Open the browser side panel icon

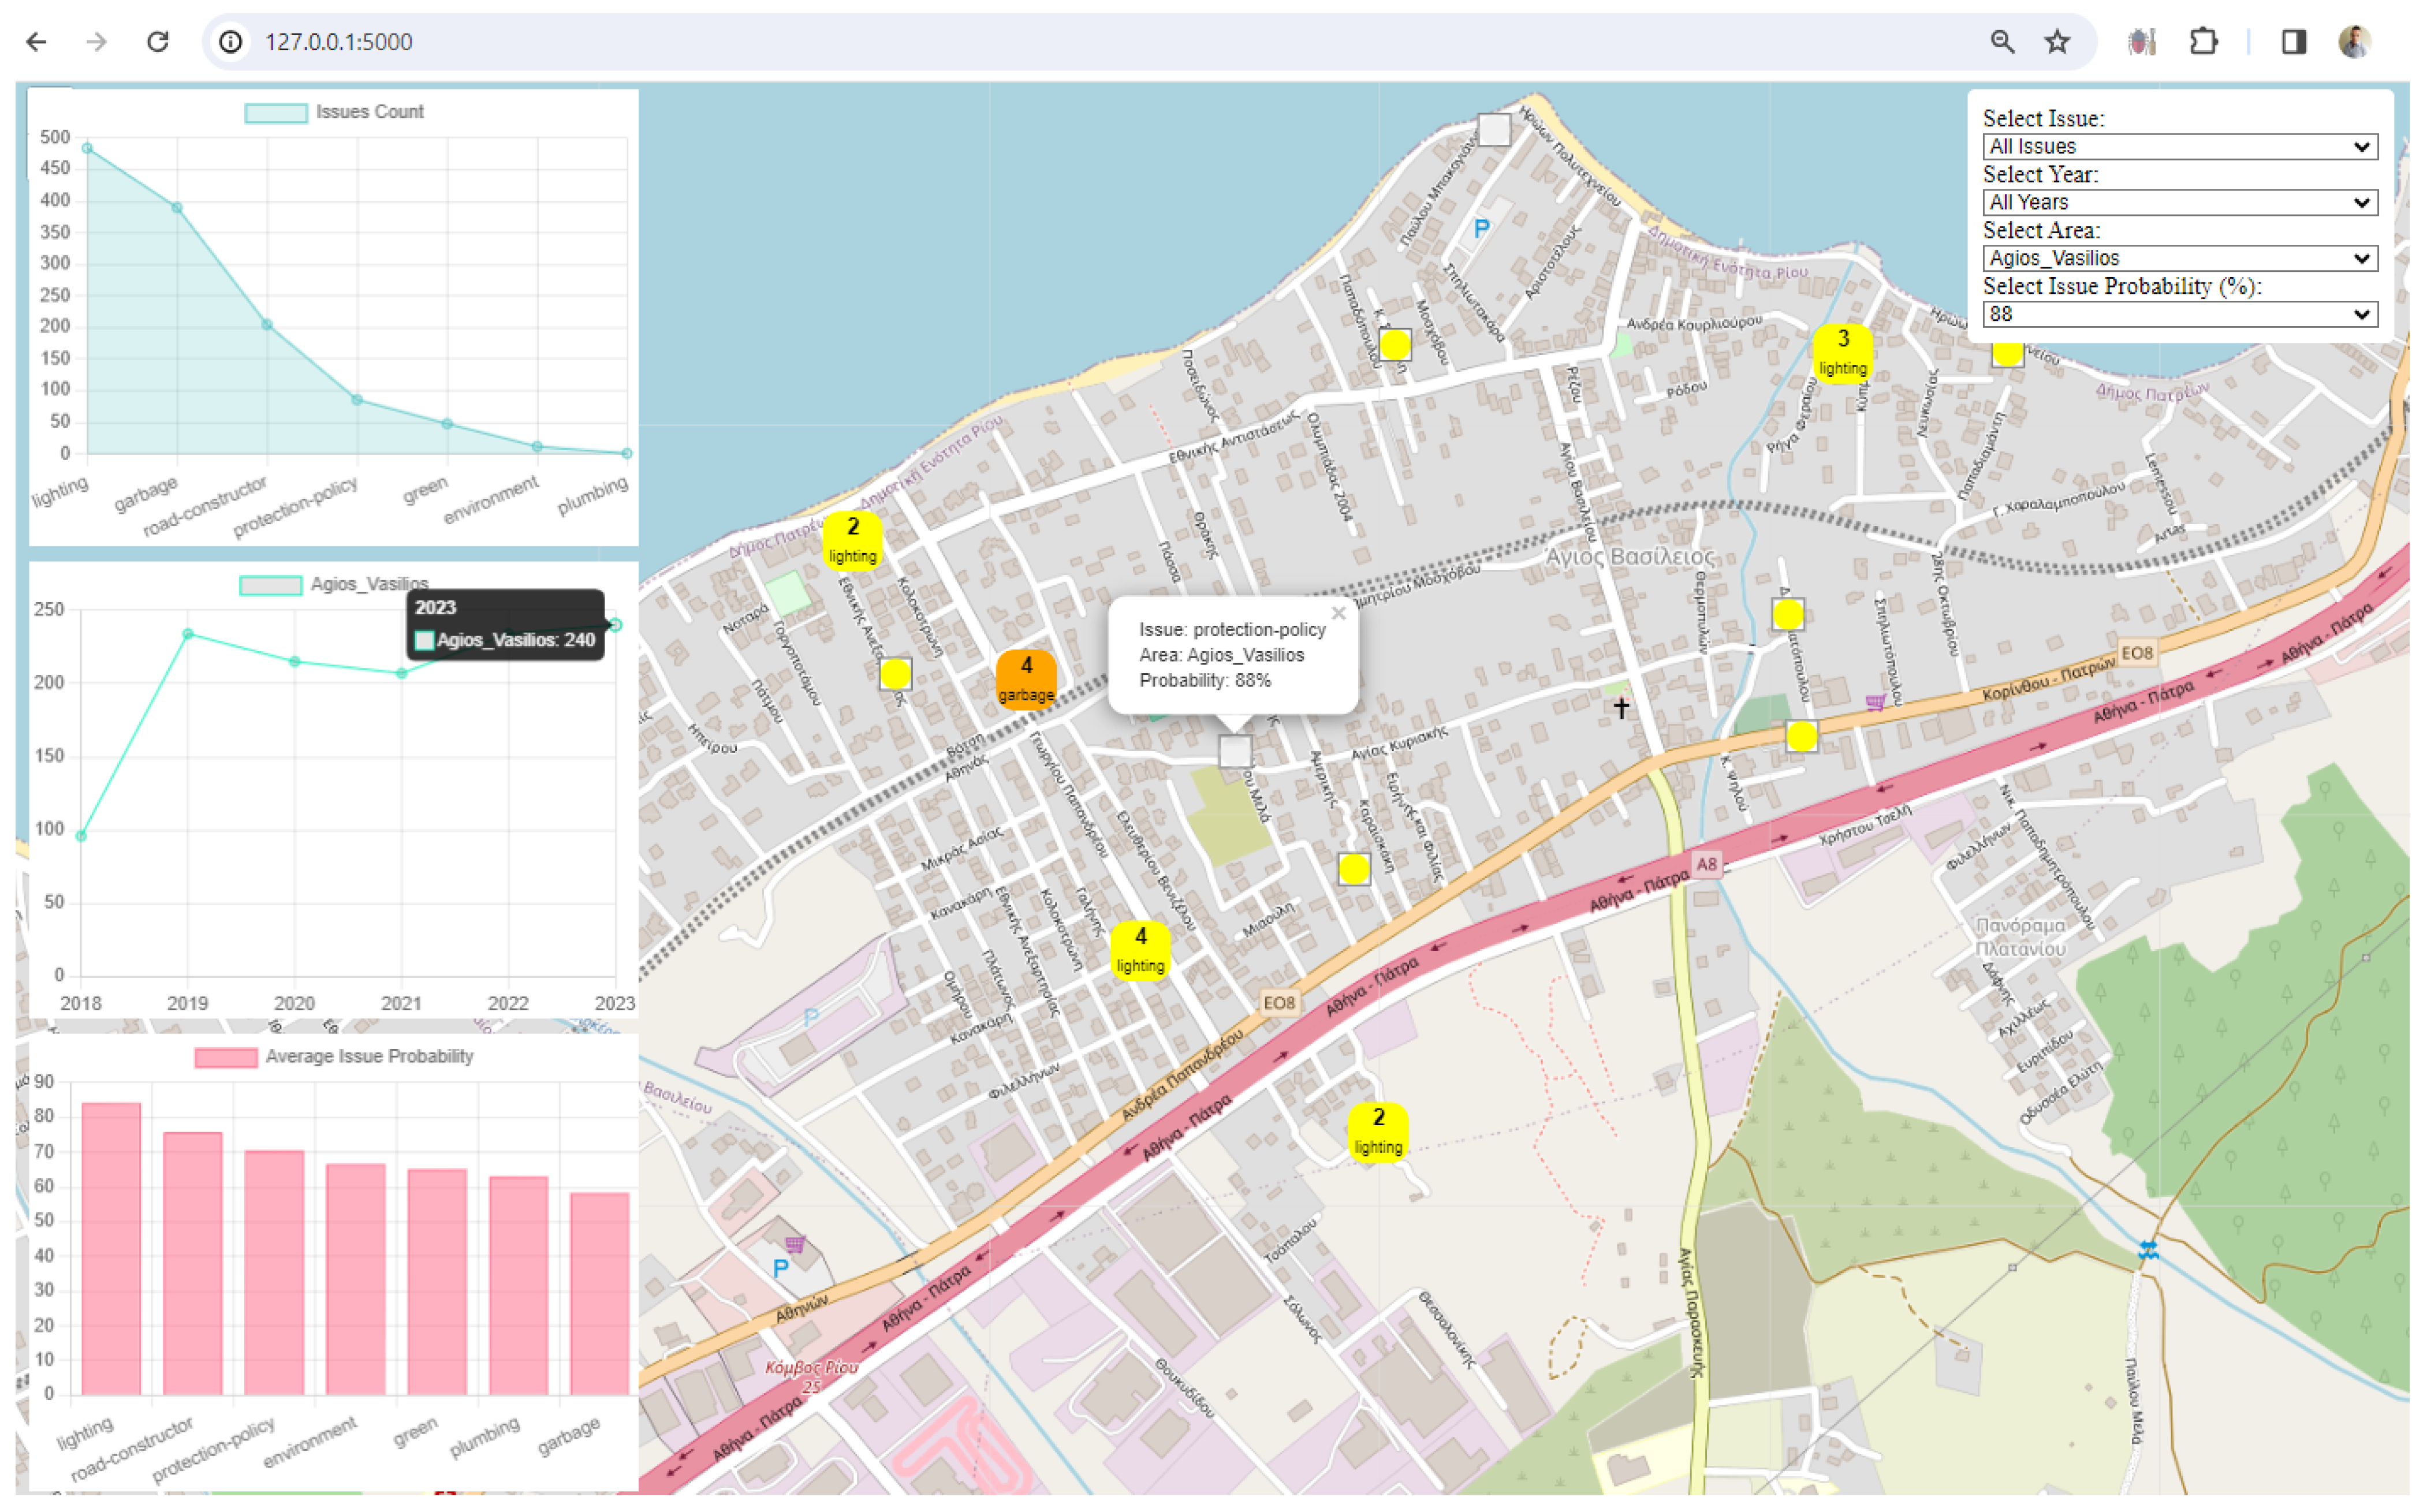(x=2293, y=41)
